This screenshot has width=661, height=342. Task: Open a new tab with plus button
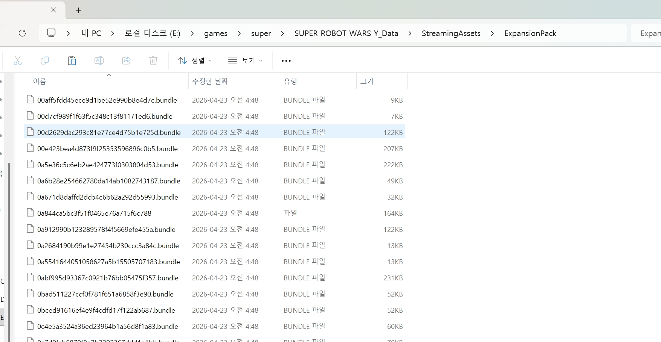[x=78, y=11]
